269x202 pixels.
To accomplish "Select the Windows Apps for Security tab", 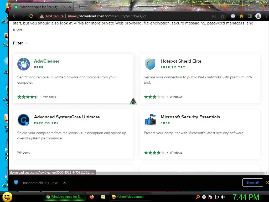I will [42, 7].
